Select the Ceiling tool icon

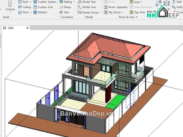coord(20,7)
